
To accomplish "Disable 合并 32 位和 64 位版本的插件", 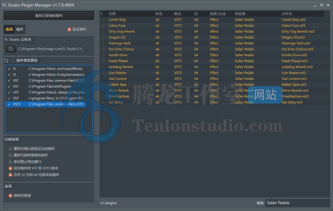I will coord(10,175).
